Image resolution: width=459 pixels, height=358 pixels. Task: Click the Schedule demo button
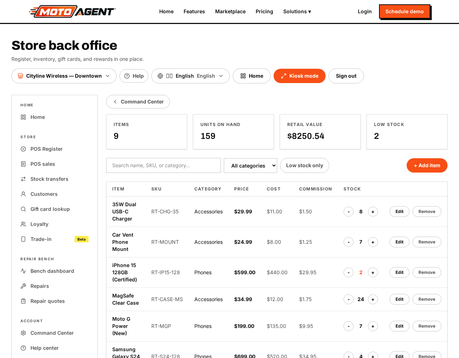[x=404, y=11]
